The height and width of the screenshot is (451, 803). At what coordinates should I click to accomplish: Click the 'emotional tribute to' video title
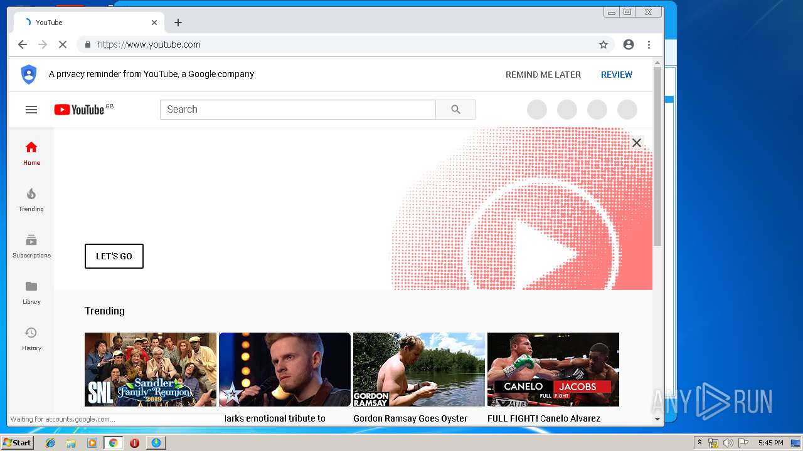point(275,418)
